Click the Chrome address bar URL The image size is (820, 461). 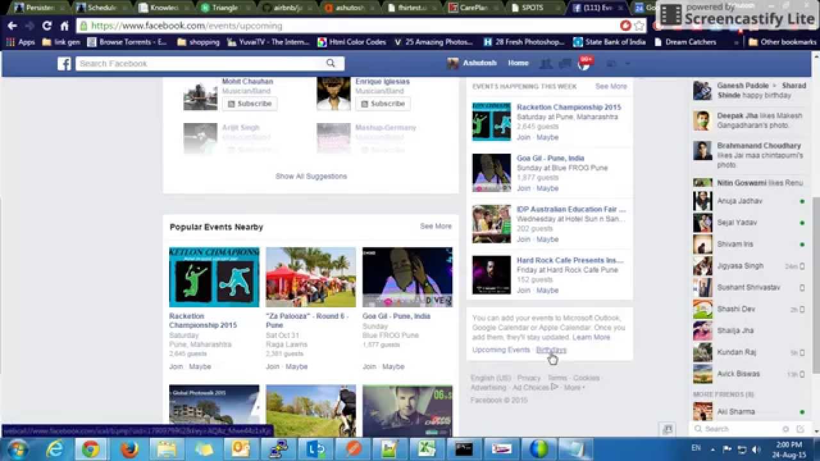click(186, 26)
